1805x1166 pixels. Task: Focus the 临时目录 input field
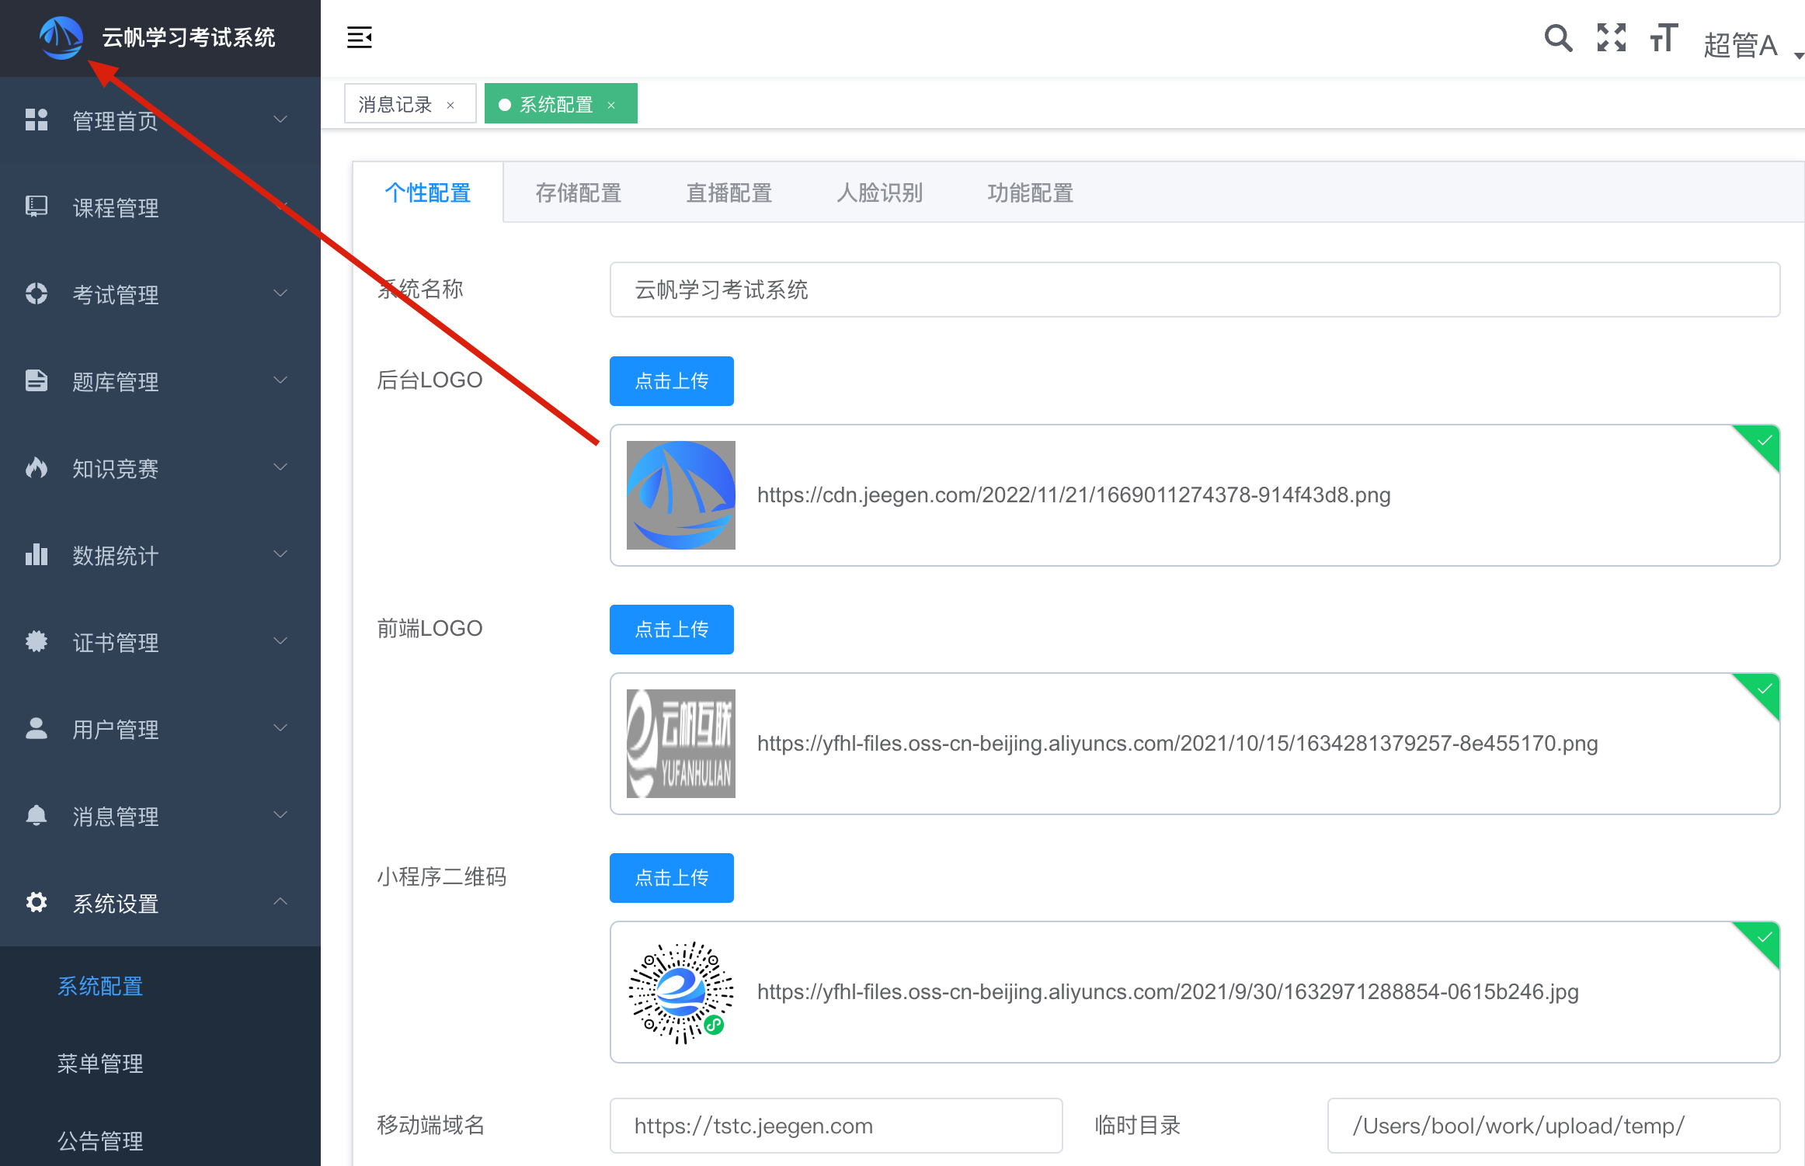click(1553, 1126)
